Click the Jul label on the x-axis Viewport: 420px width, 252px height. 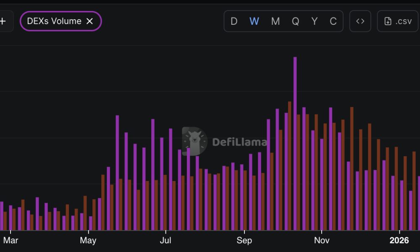(x=166, y=241)
